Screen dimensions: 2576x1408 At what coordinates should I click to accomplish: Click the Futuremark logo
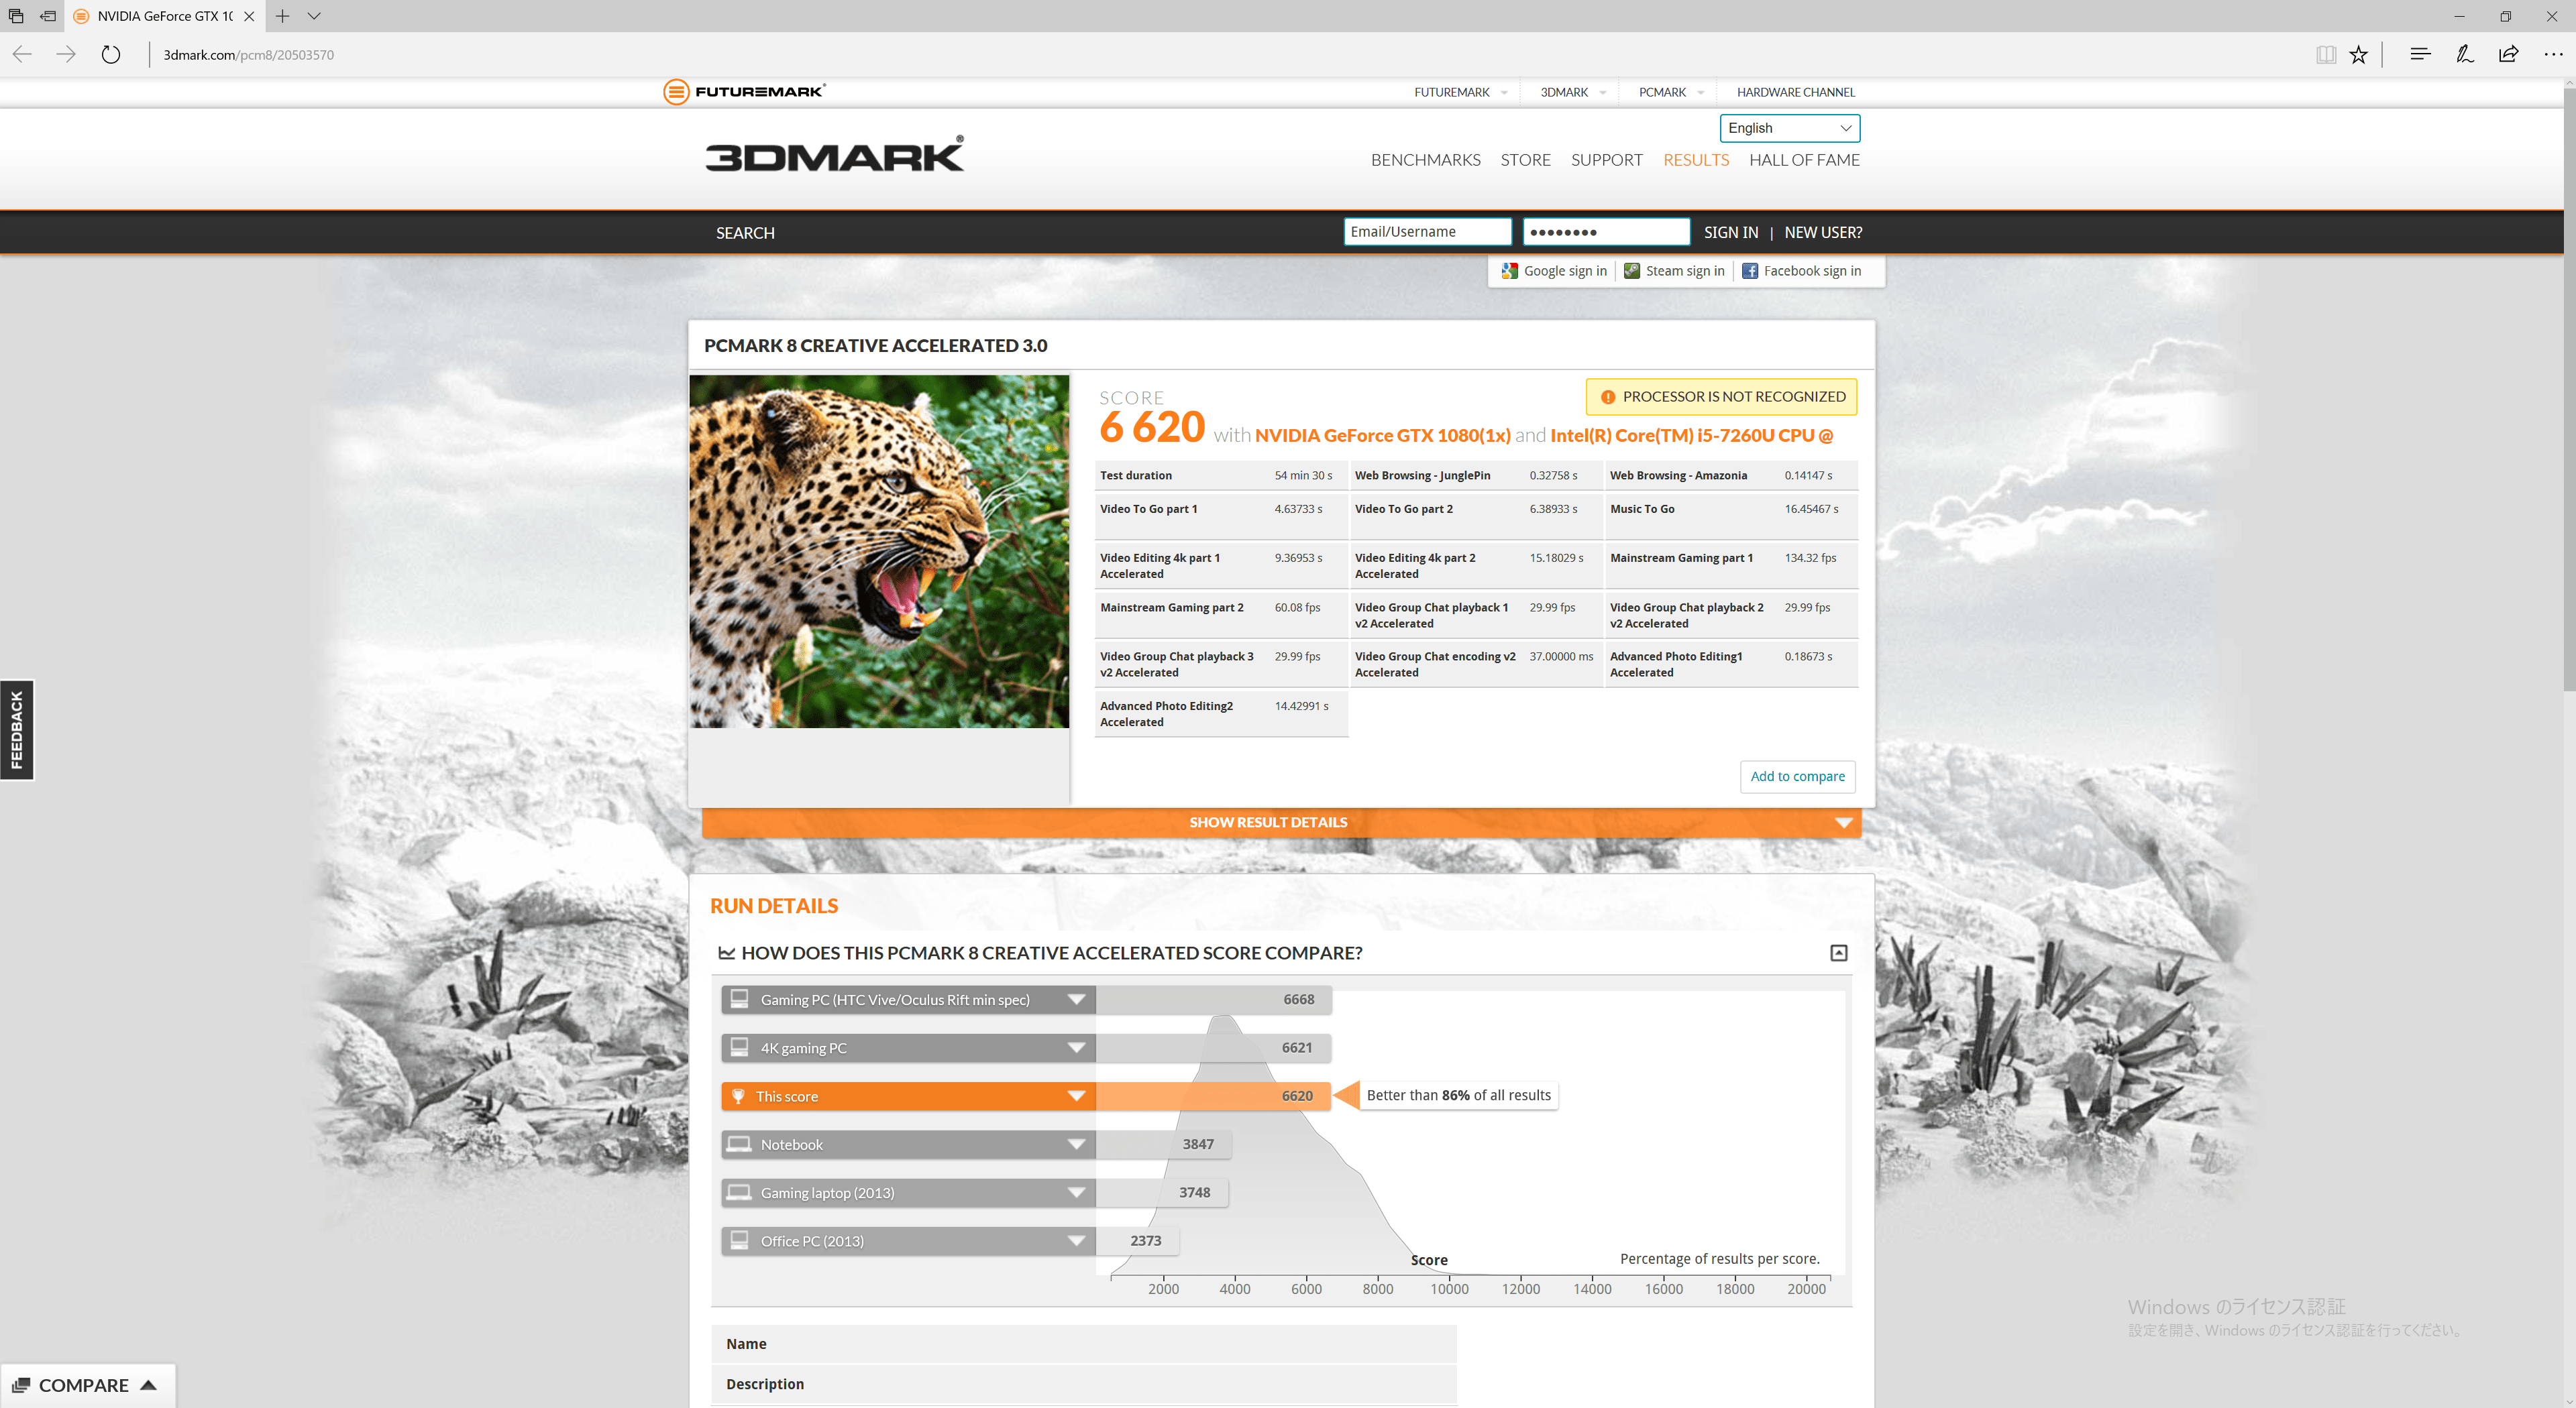[x=744, y=92]
